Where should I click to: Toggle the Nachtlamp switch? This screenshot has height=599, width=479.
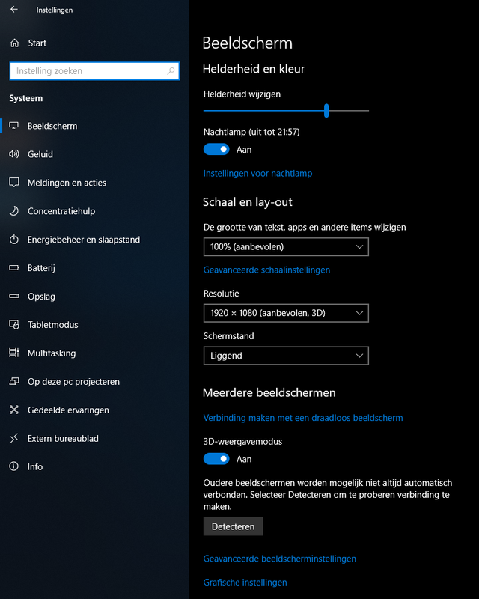point(216,149)
